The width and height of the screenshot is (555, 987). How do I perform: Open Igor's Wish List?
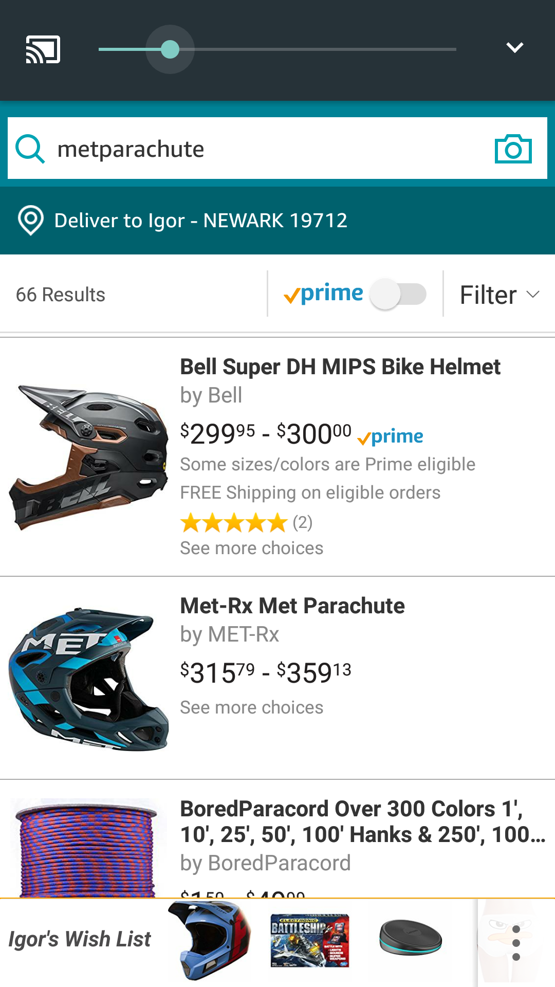(x=80, y=939)
